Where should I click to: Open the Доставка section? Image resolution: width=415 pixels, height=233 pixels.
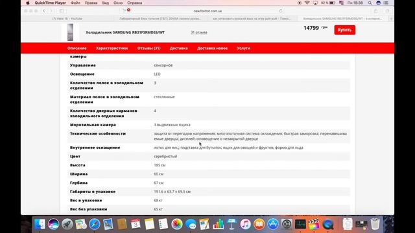[x=179, y=49]
